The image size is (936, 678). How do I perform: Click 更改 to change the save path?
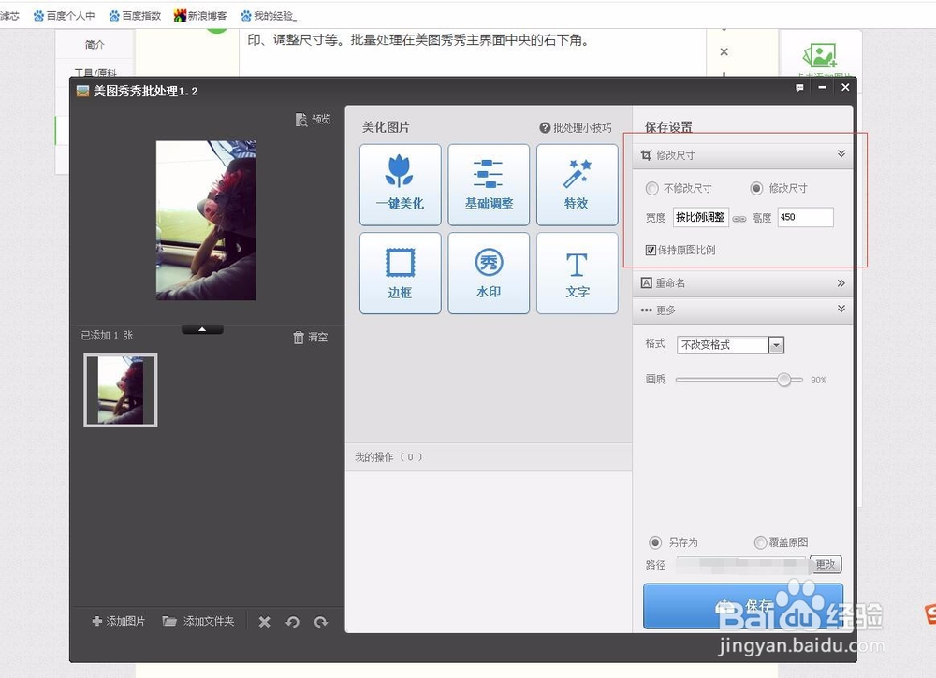pos(825,564)
